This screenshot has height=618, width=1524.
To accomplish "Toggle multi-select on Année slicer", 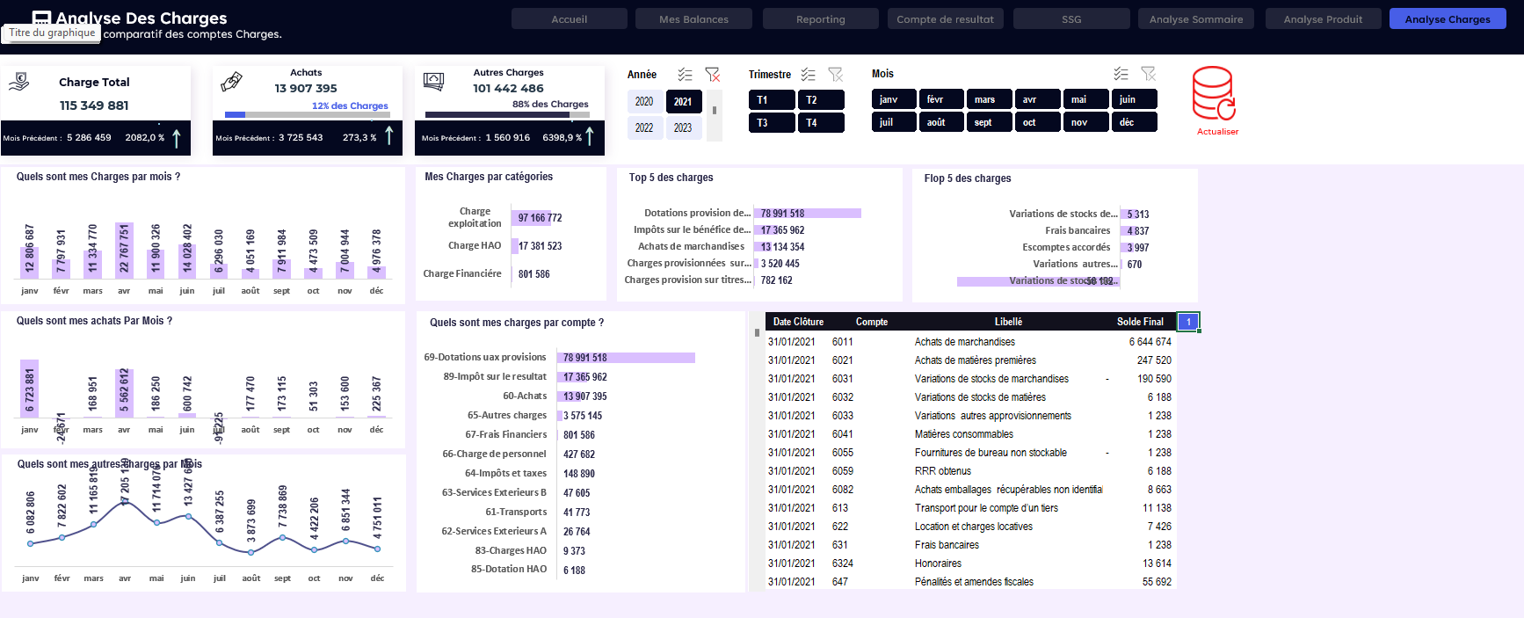I will [x=686, y=75].
